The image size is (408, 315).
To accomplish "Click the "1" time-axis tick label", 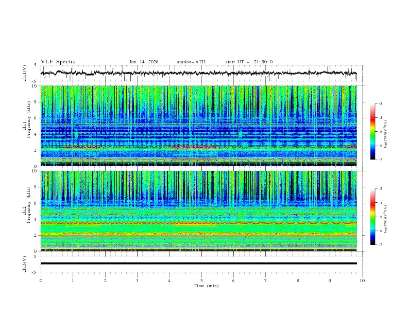I will point(73,281).
